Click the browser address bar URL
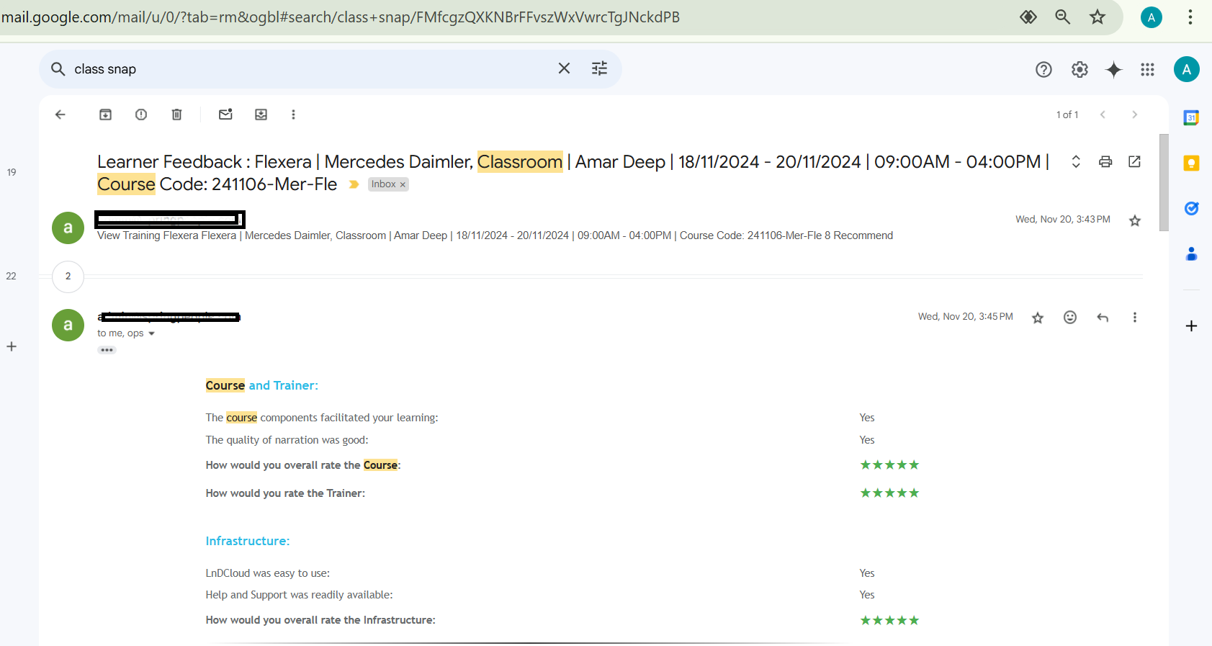The height and width of the screenshot is (646, 1212). (x=341, y=17)
